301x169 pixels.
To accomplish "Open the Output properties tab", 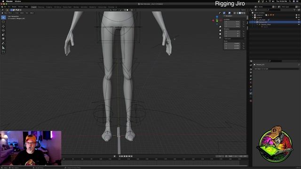I will tap(251, 73).
